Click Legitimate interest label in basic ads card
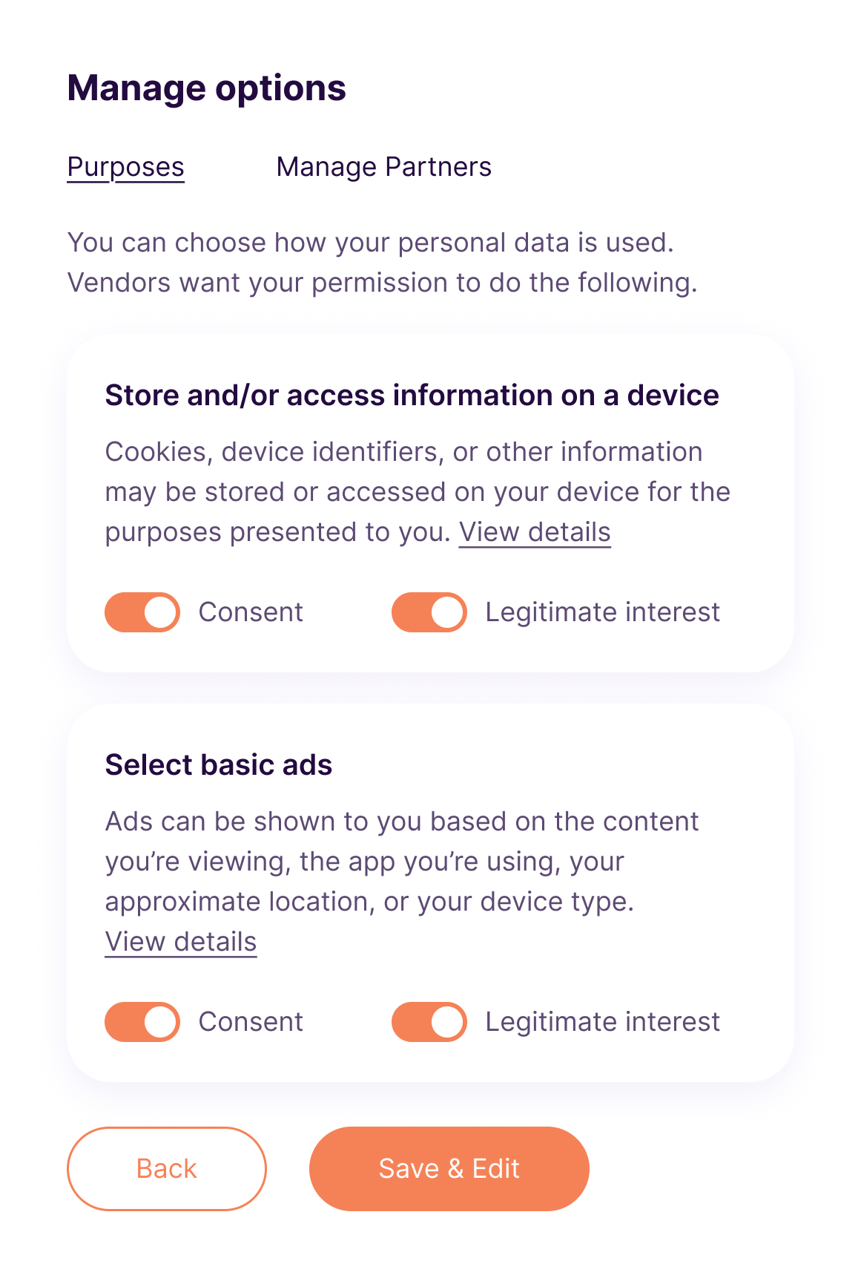Image resolution: width=861 pixels, height=1278 pixels. coord(602,1022)
